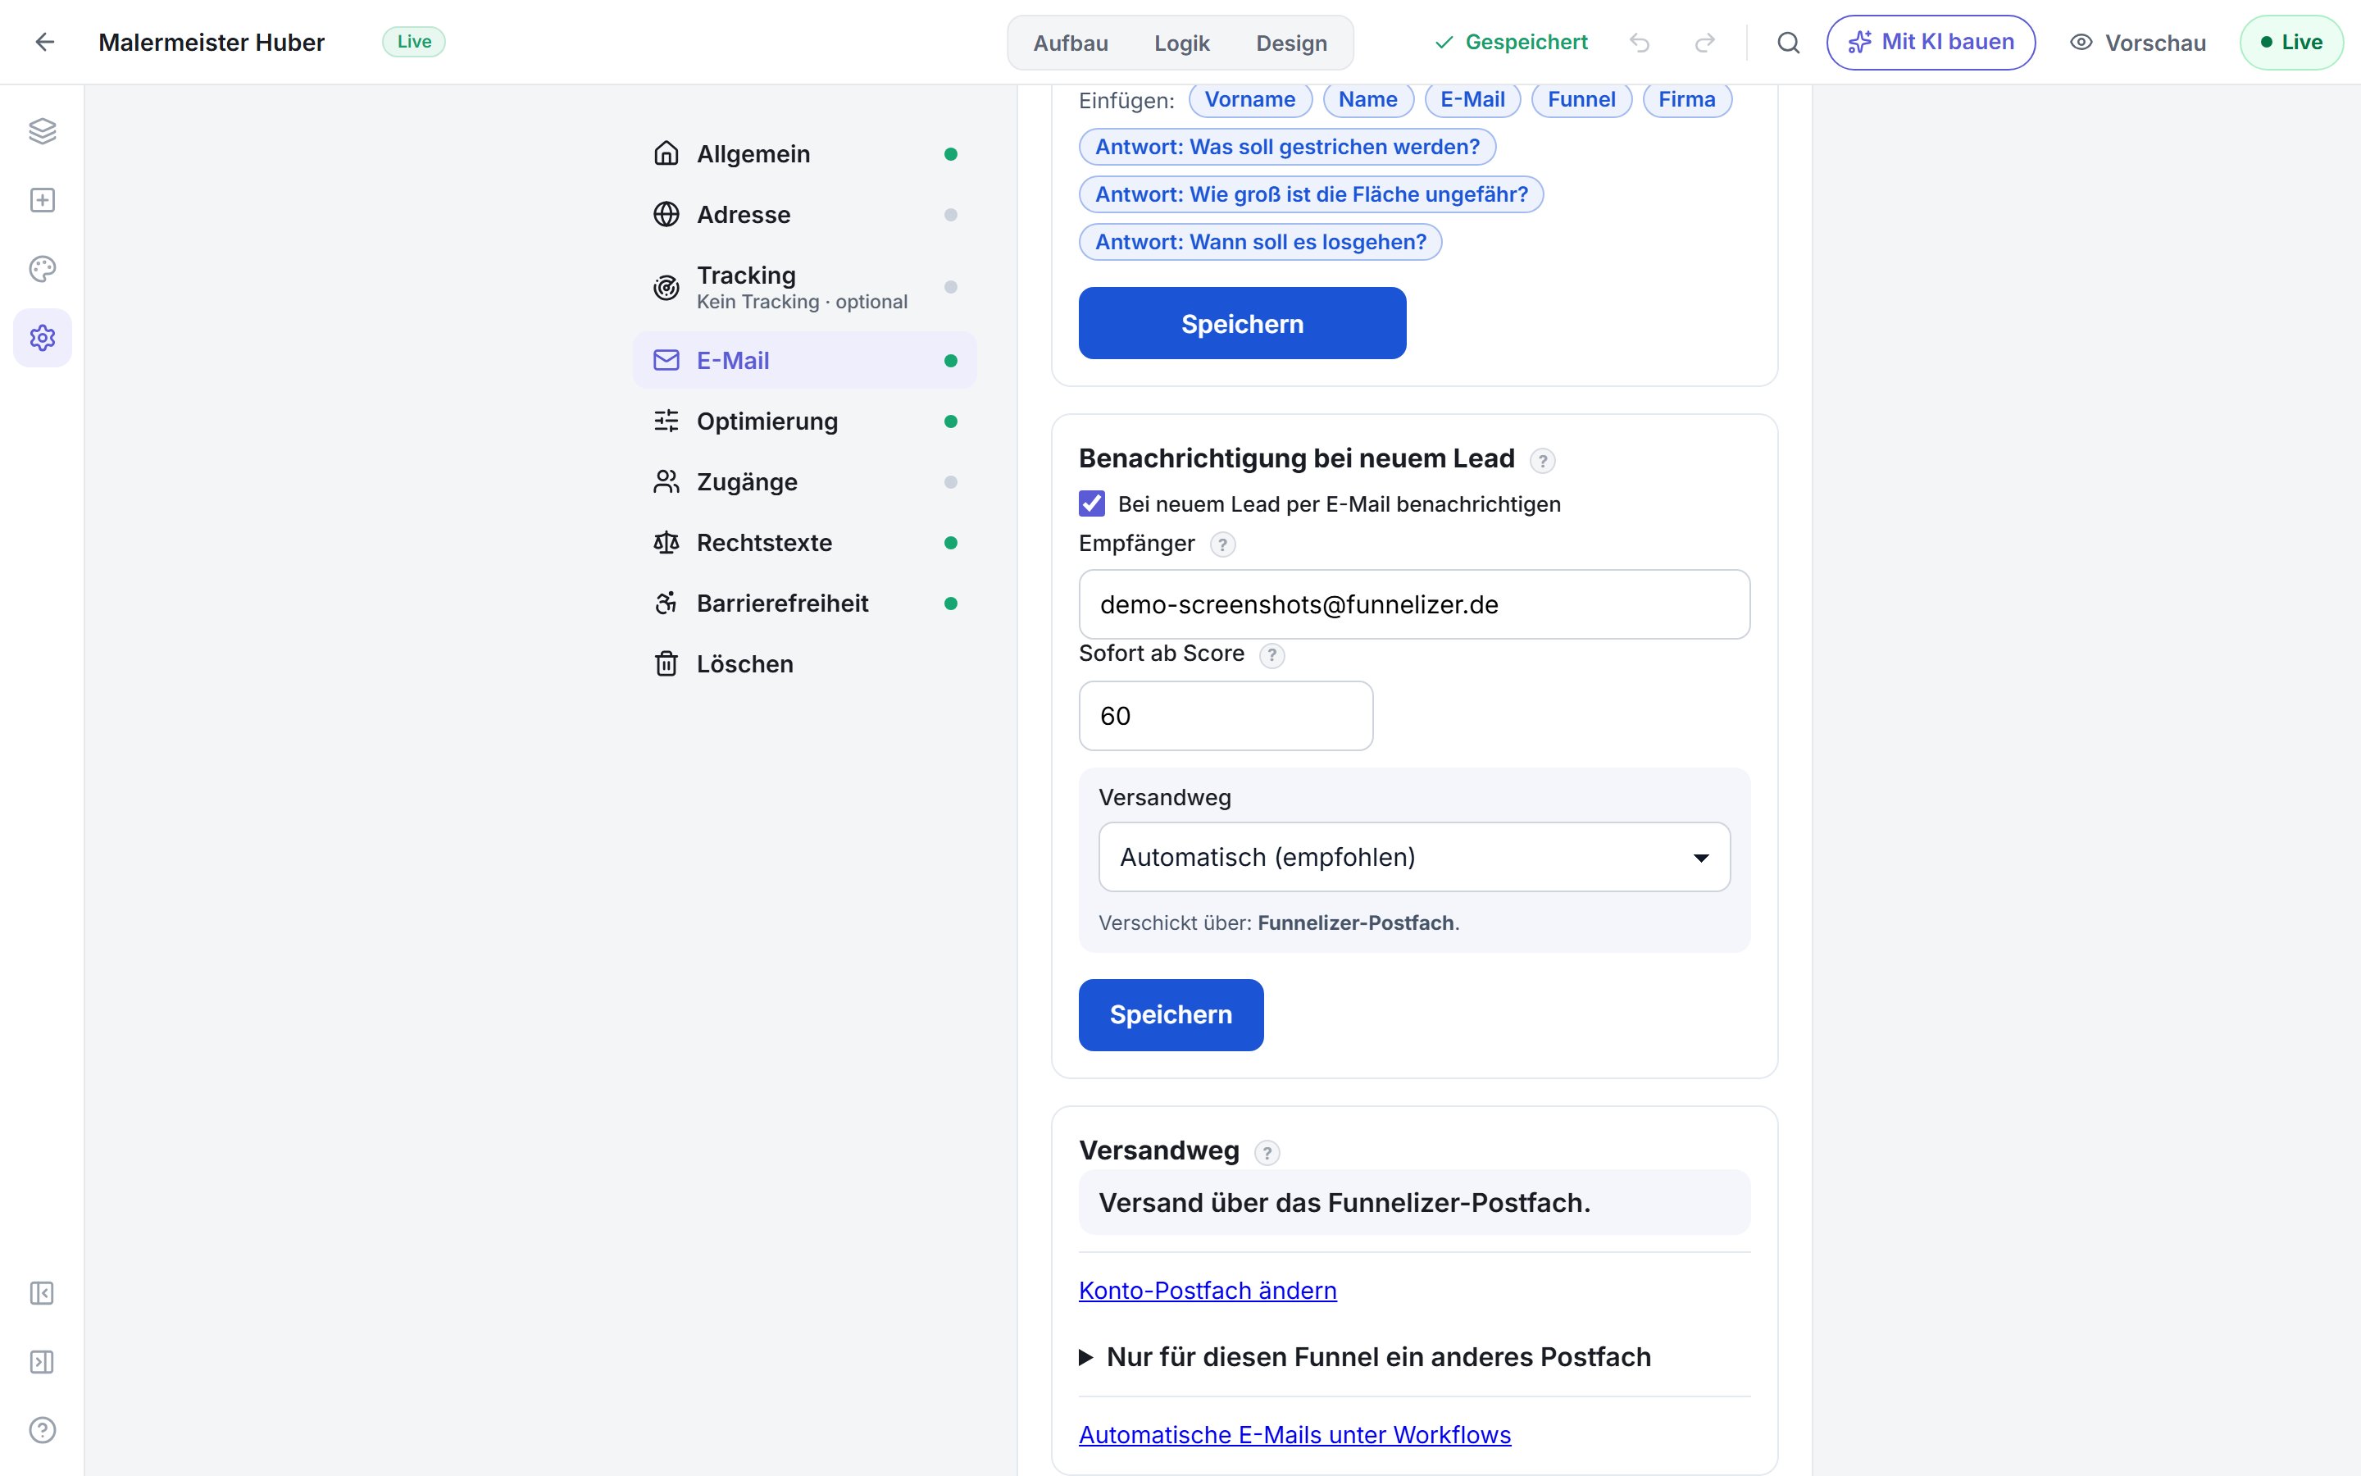Select the settings gear icon in sidebar

42,338
